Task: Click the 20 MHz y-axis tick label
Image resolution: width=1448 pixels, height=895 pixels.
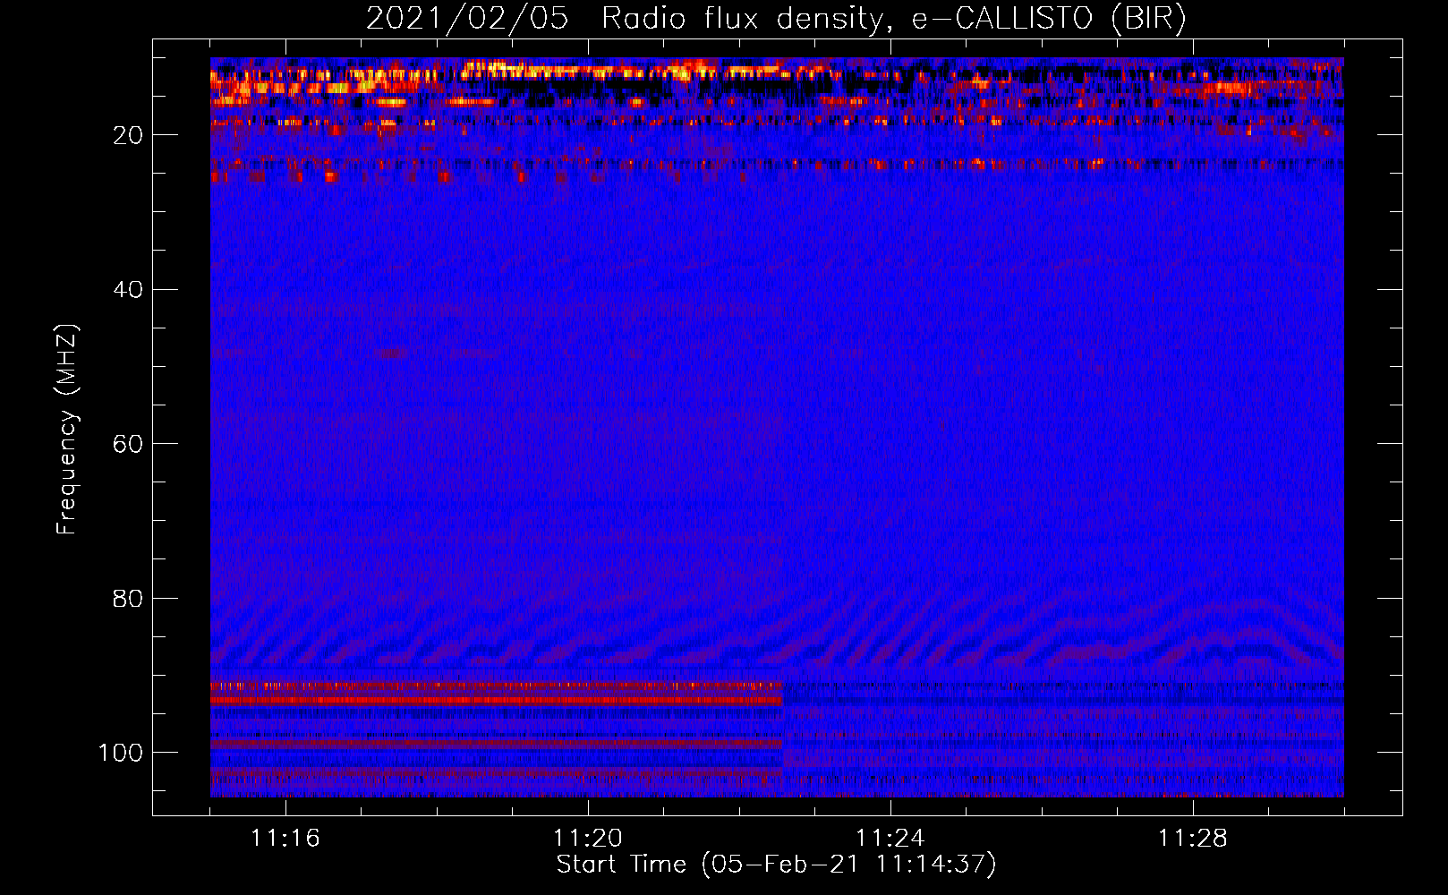Action: tap(128, 135)
